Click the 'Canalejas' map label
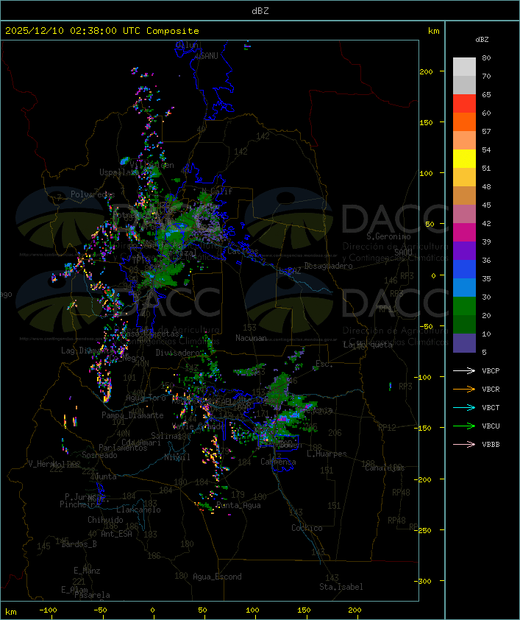The width and height of the screenshot is (520, 620). click(x=385, y=468)
